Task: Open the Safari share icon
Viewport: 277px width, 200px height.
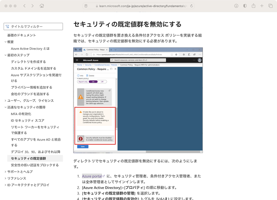Action: 254,6
